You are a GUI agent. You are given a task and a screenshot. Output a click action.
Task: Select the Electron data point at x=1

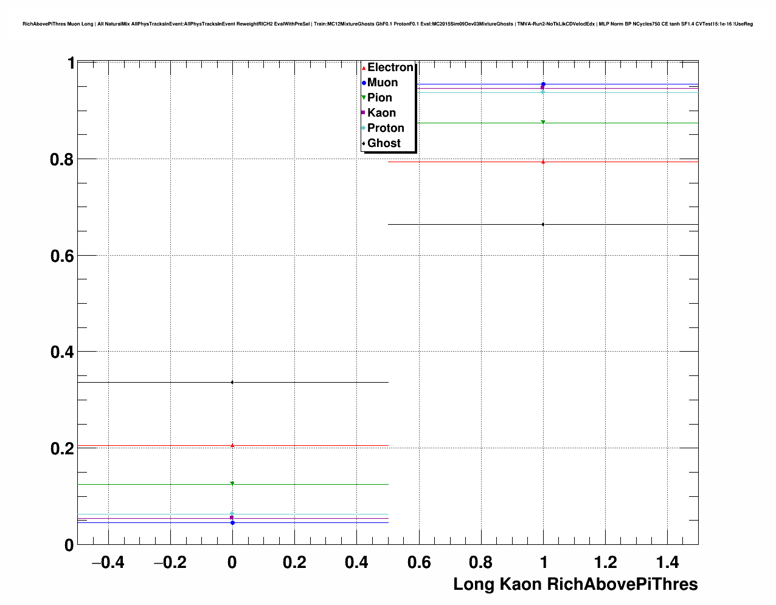(x=543, y=162)
